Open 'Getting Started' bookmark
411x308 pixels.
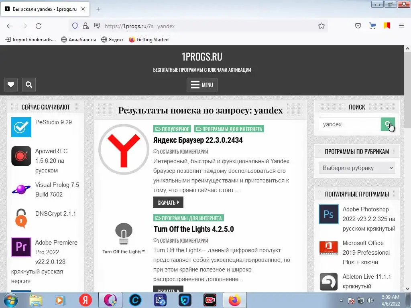(149, 40)
